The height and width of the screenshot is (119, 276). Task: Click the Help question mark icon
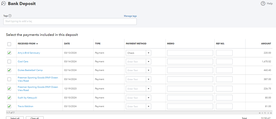pyautogui.click(x=263, y=4)
